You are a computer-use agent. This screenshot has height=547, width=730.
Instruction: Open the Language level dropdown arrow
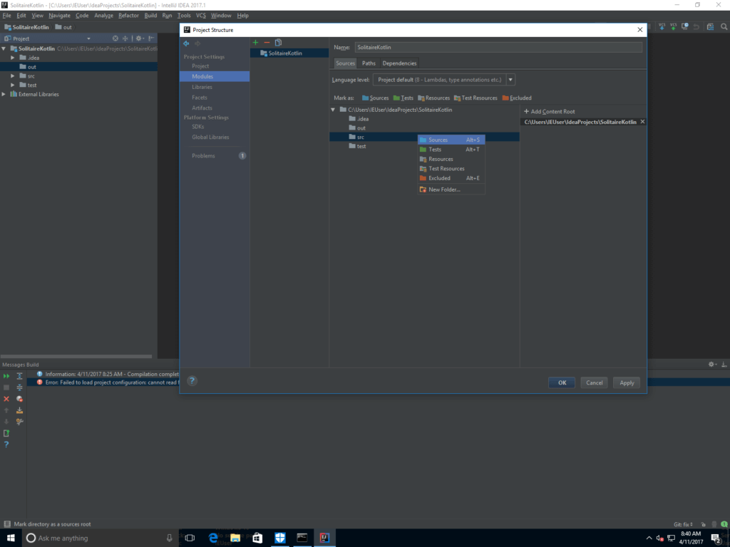[x=510, y=80]
